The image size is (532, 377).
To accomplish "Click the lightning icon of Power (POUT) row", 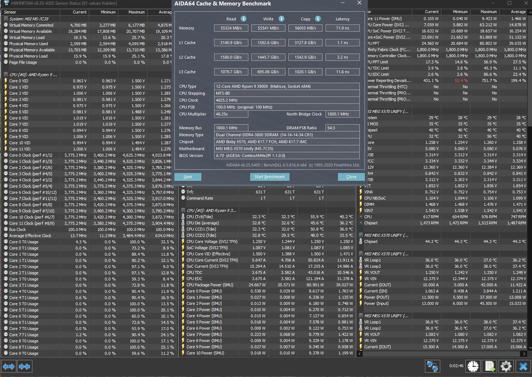I will [361, 297].
